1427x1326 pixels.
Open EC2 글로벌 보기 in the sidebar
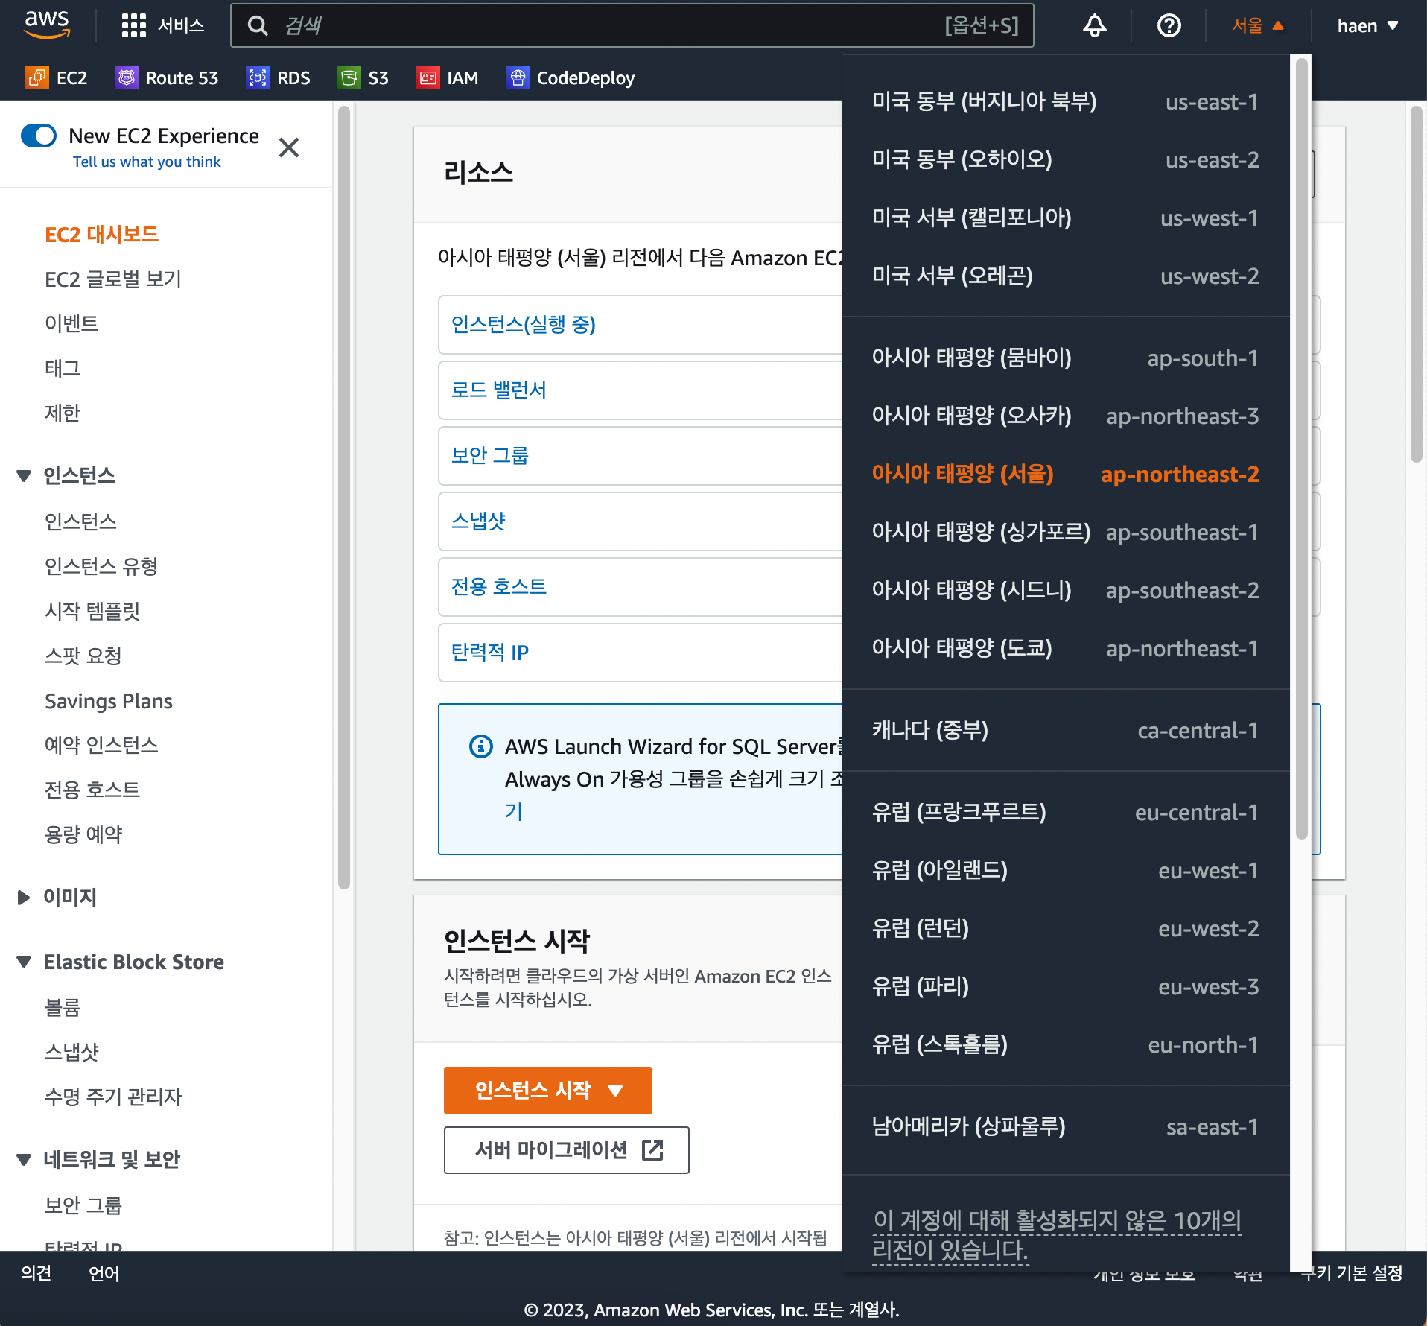pos(112,279)
